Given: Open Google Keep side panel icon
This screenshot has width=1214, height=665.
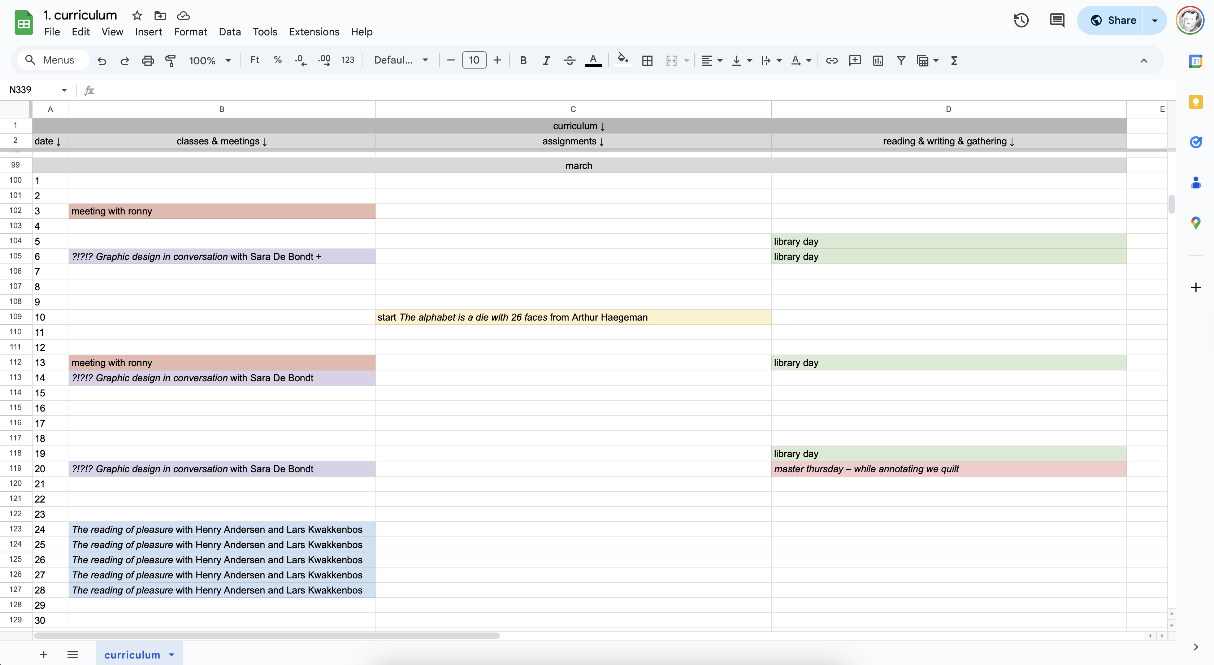Looking at the screenshot, I should pos(1195,102).
